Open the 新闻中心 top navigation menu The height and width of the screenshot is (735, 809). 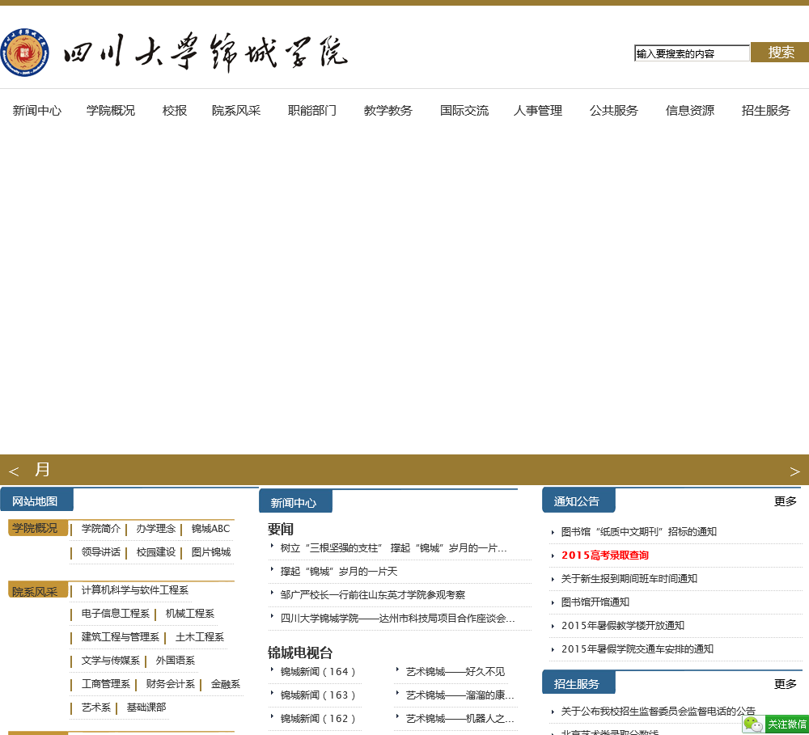pos(37,111)
